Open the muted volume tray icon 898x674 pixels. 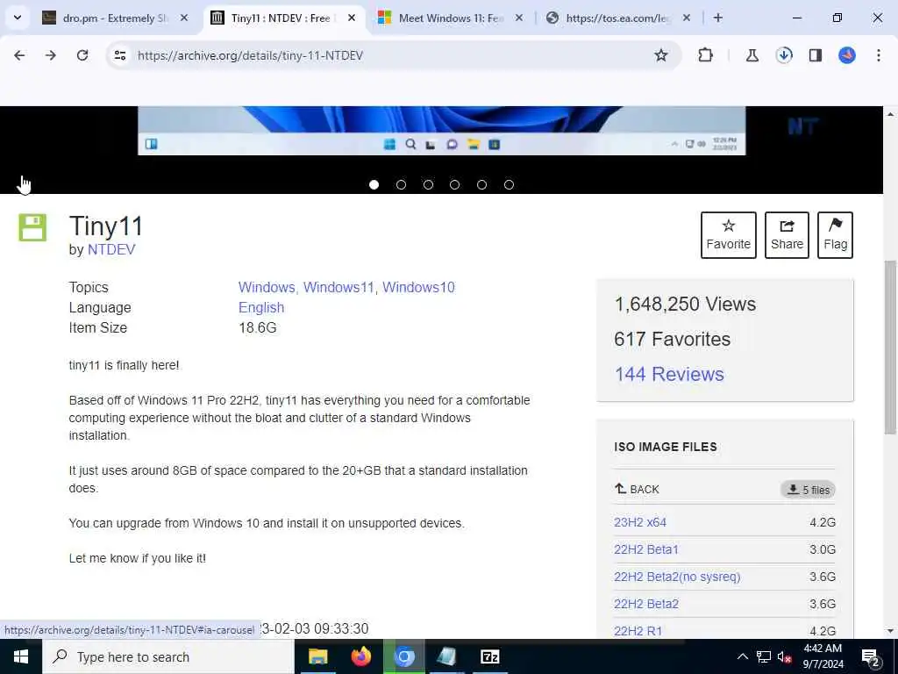tap(785, 657)
